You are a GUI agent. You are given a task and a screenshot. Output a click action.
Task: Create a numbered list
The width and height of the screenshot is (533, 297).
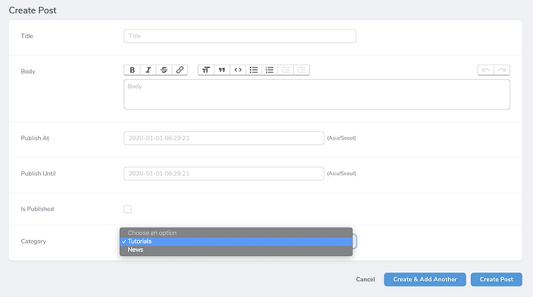coord(269,70)
